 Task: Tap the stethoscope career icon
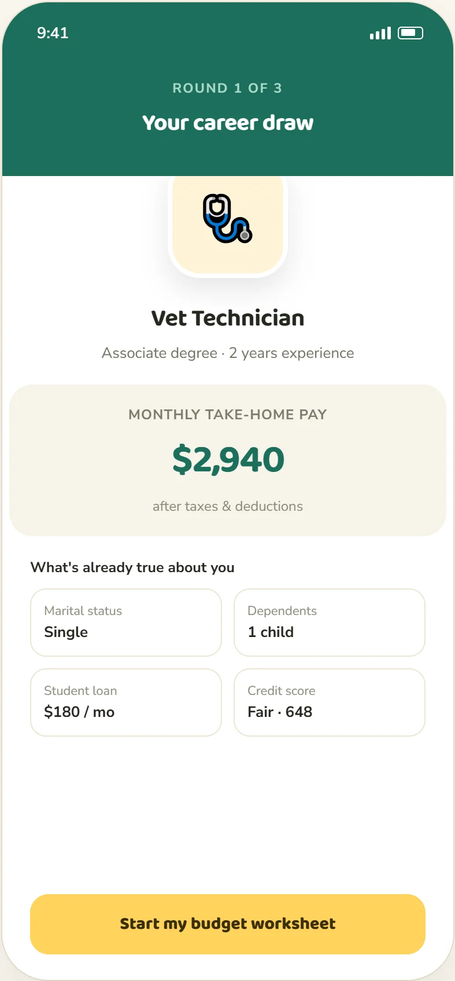point(228,218)
